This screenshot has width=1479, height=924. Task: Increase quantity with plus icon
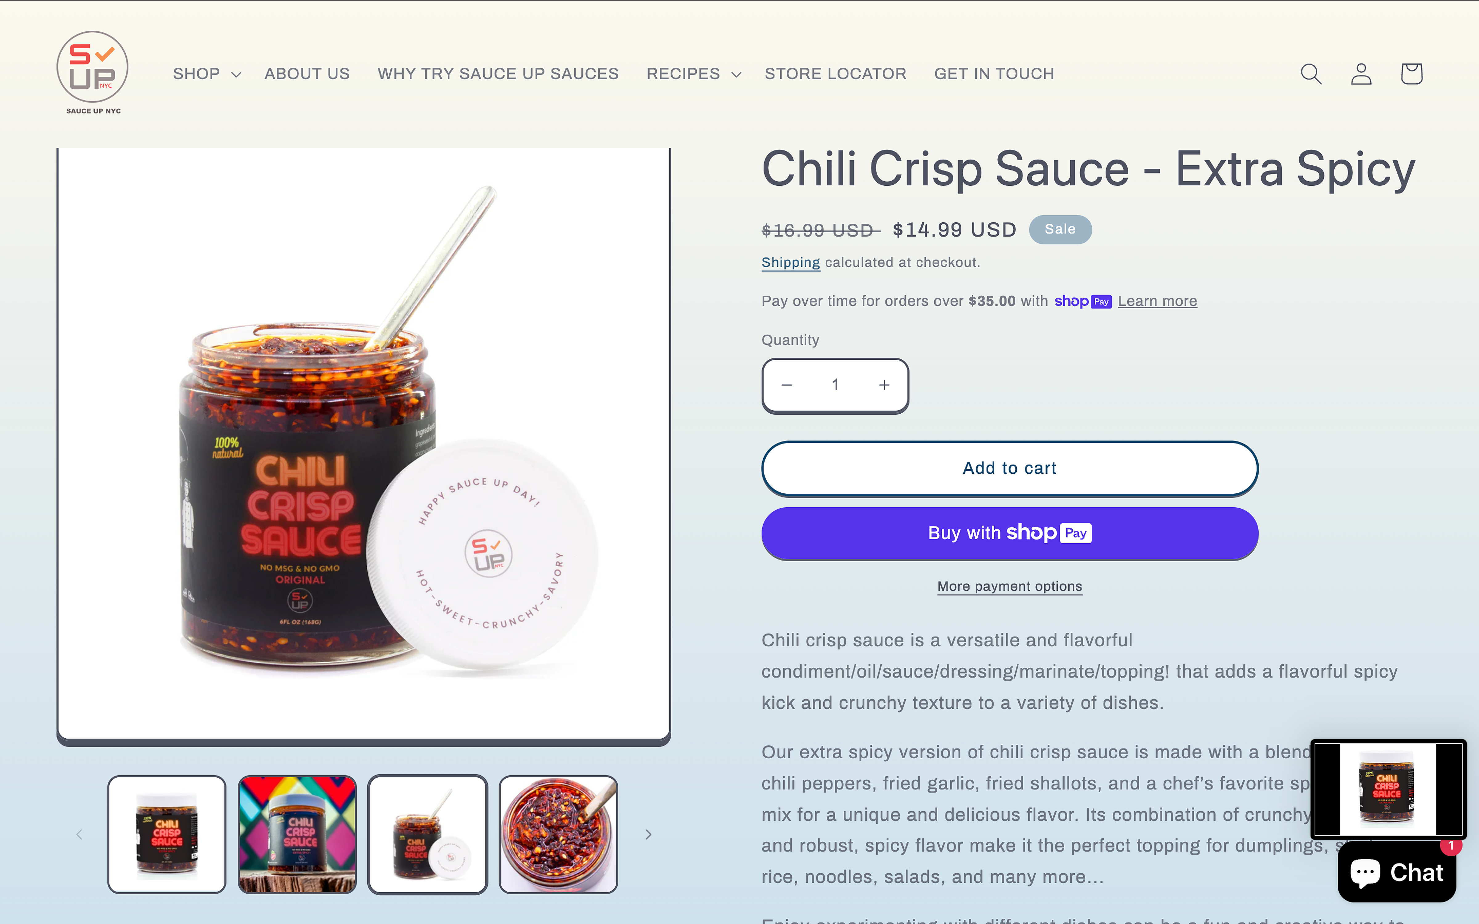click(884, 385)
